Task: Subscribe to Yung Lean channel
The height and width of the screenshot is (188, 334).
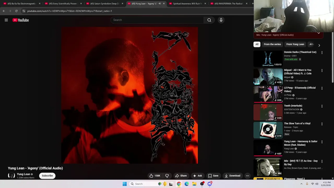Action: pyautogui.click(x=47, y=176)
